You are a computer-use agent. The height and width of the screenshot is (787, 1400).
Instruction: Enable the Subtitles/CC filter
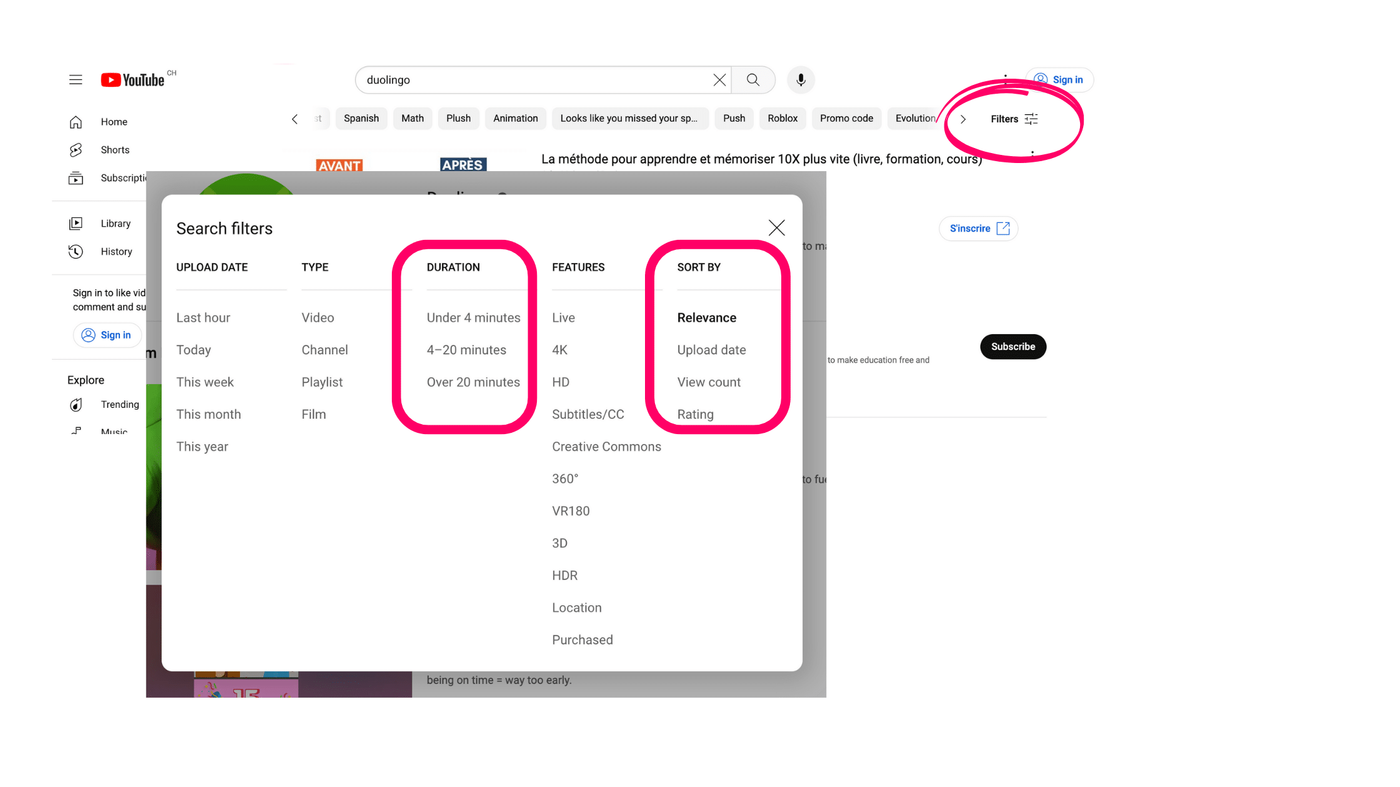point(588,415)
